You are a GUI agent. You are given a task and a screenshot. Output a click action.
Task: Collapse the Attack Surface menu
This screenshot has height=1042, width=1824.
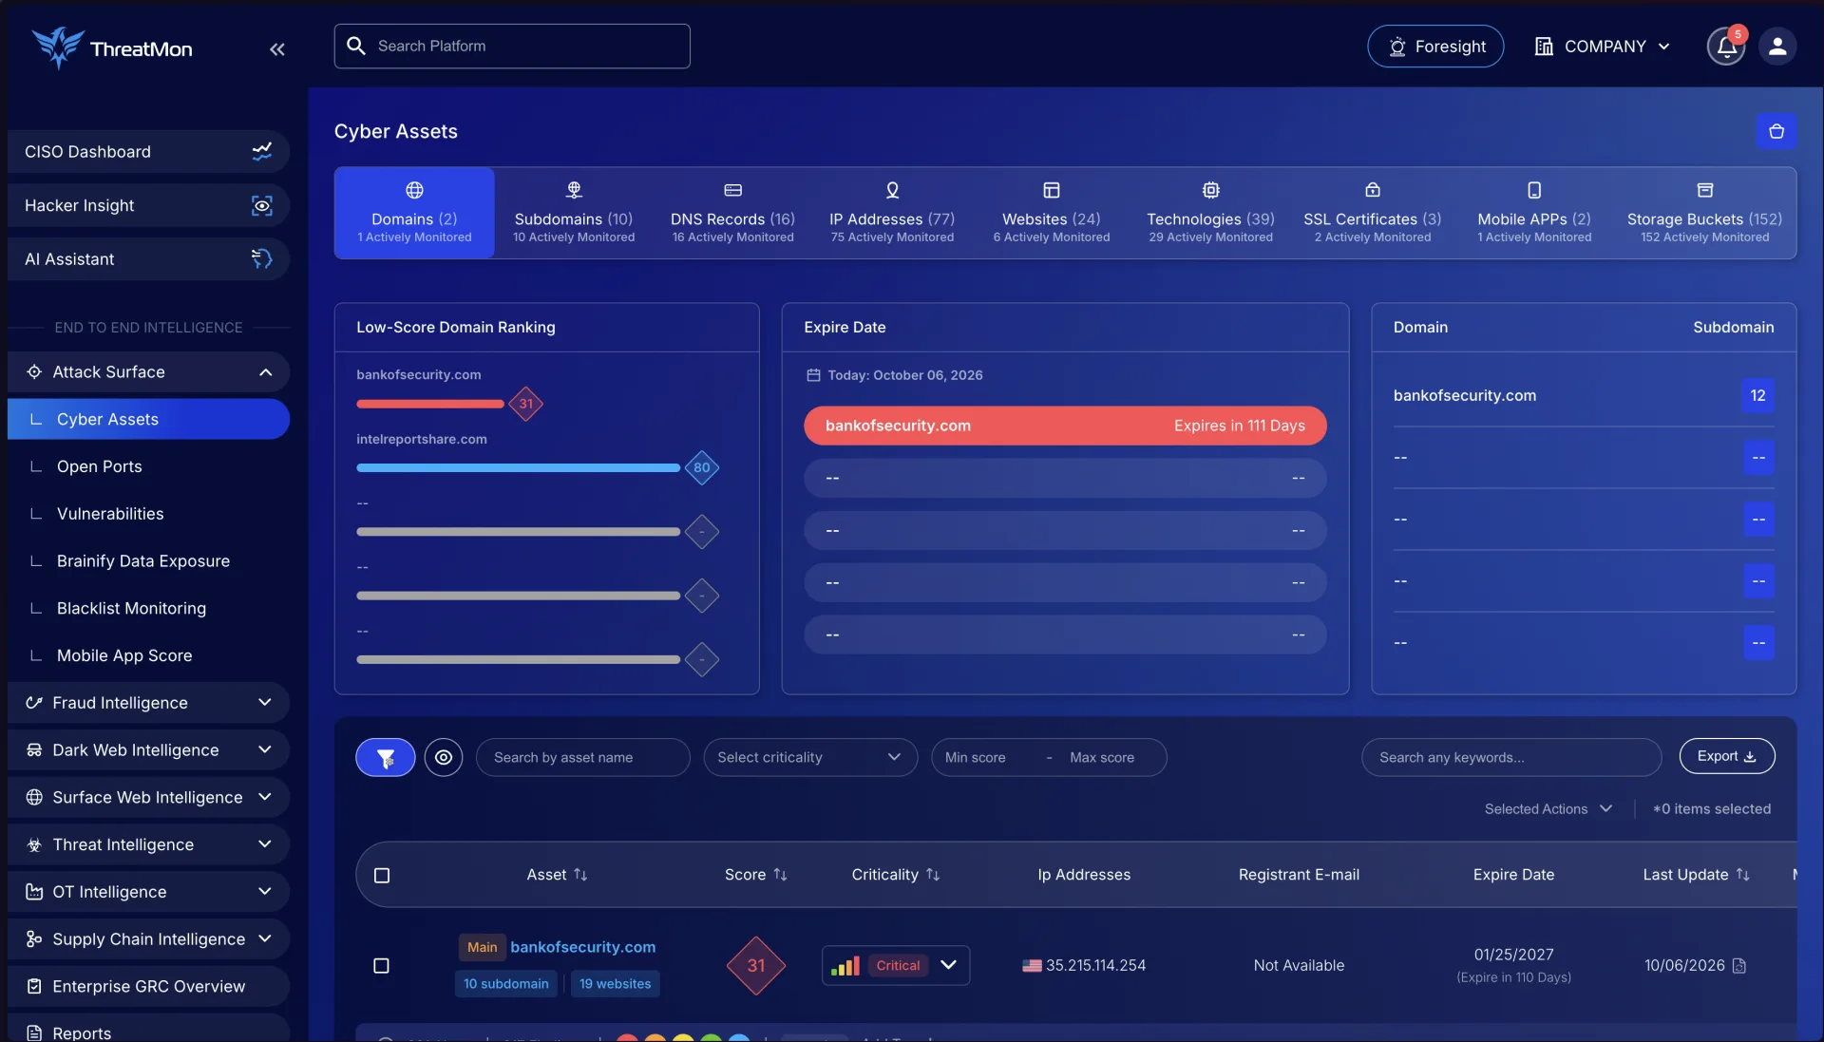click(x=148, y=371)
